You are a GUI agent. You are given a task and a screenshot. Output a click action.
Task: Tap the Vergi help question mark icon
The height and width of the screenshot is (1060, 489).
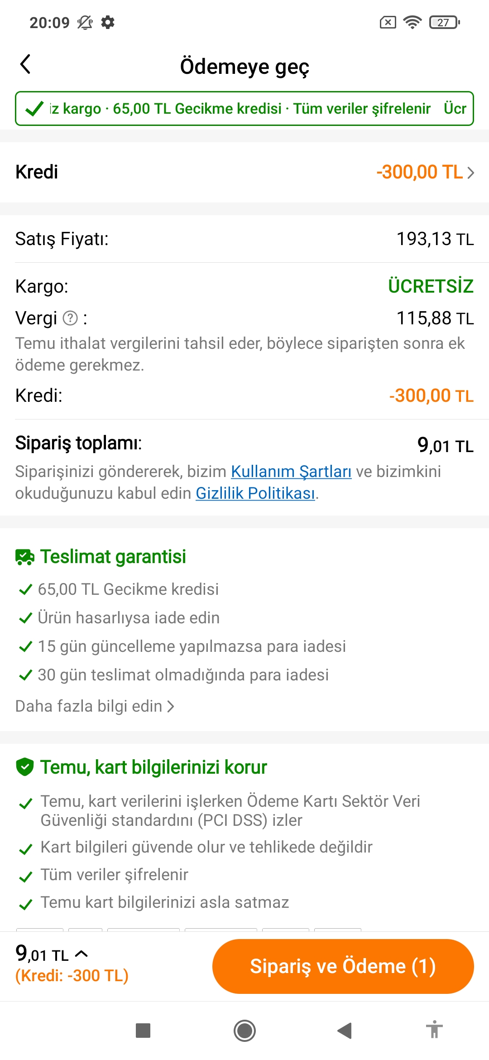(x=70, y=318)
